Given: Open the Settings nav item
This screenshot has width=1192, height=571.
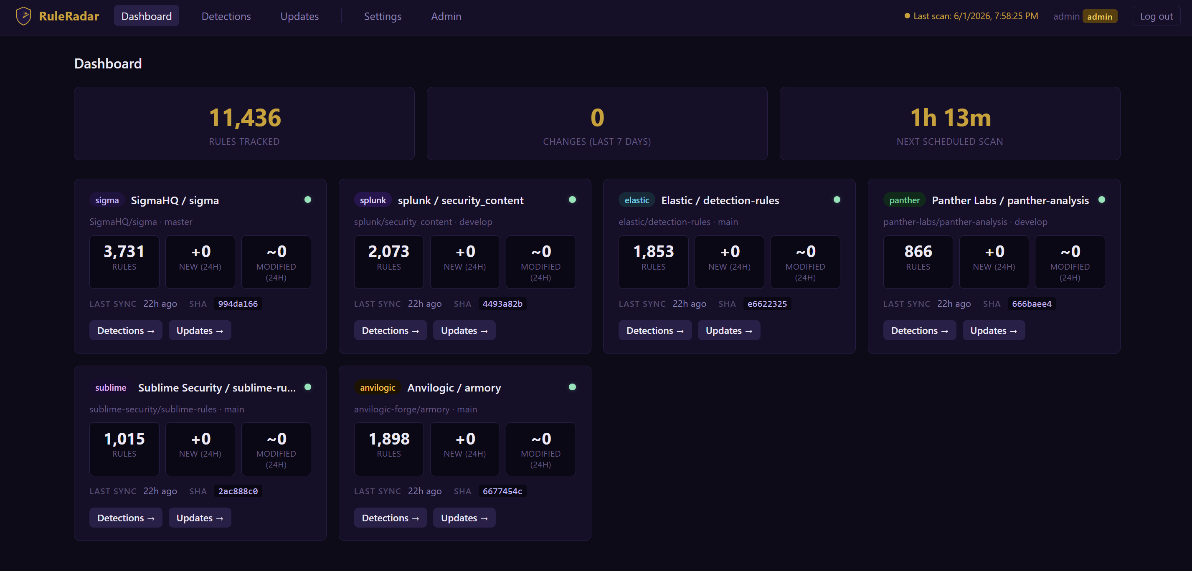Looking at the screenshot, I should pos(383,16).
